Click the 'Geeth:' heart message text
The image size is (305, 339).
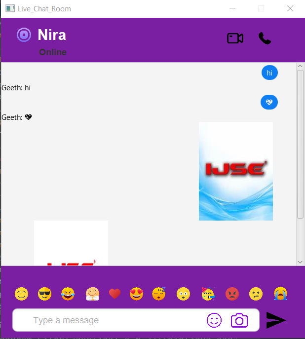coord(17,117)
